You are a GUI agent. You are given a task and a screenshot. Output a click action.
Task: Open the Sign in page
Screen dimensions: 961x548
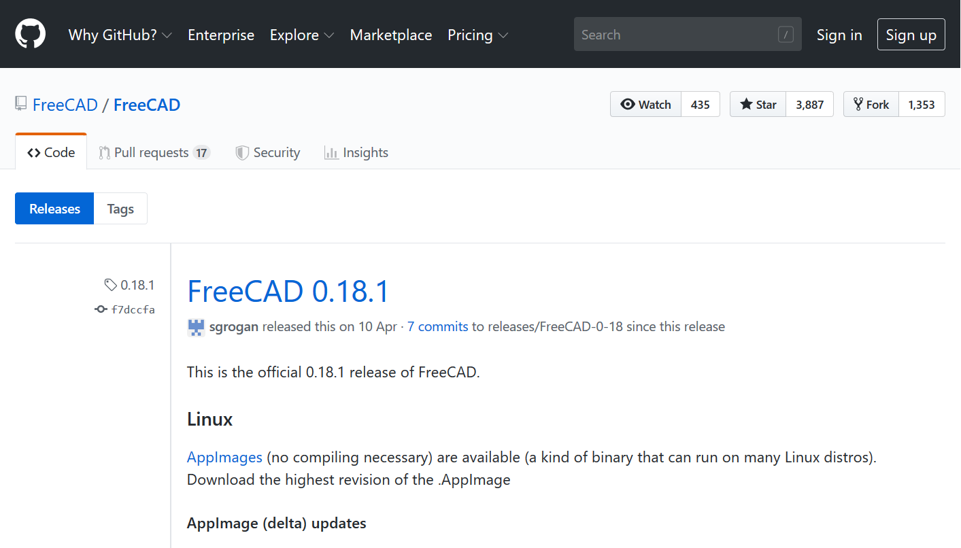coord(839,35)
